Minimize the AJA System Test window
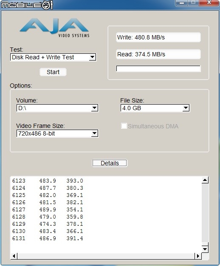220x266 pixels. click(181, 3)
